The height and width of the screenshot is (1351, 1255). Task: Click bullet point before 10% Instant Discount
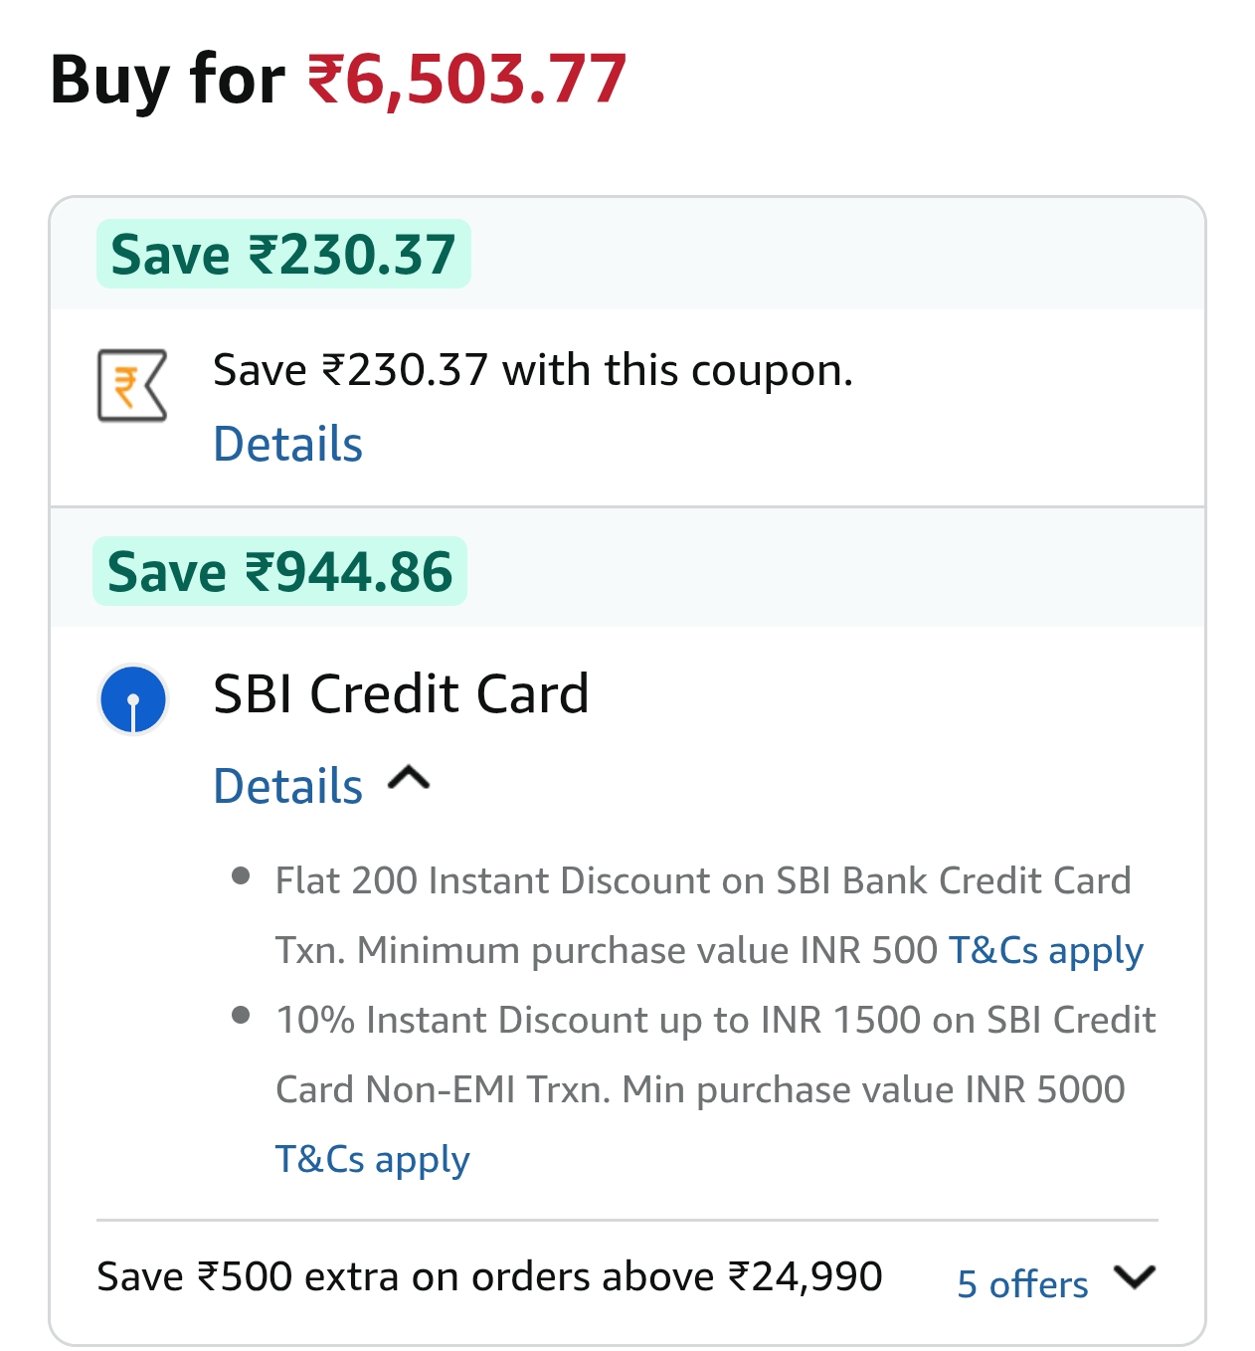coord(240,1016)
